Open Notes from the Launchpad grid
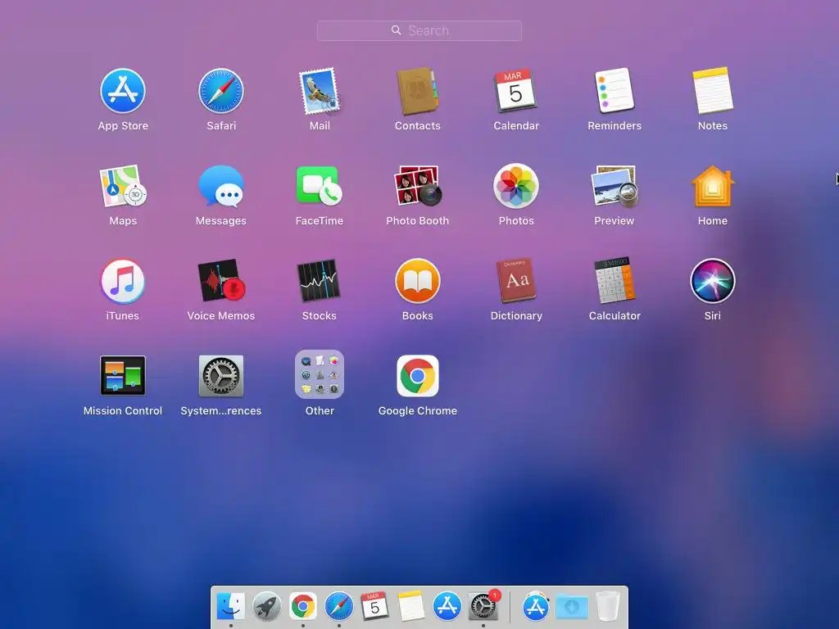This screenshot has height=629, width=839. pos(712,91)
